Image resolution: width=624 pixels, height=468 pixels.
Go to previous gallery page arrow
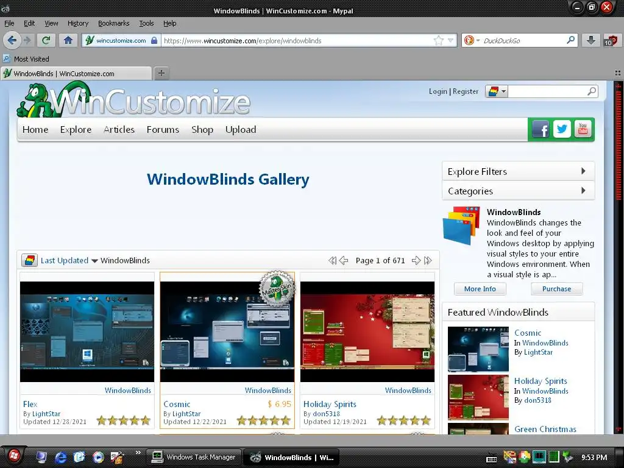point(344,261)
